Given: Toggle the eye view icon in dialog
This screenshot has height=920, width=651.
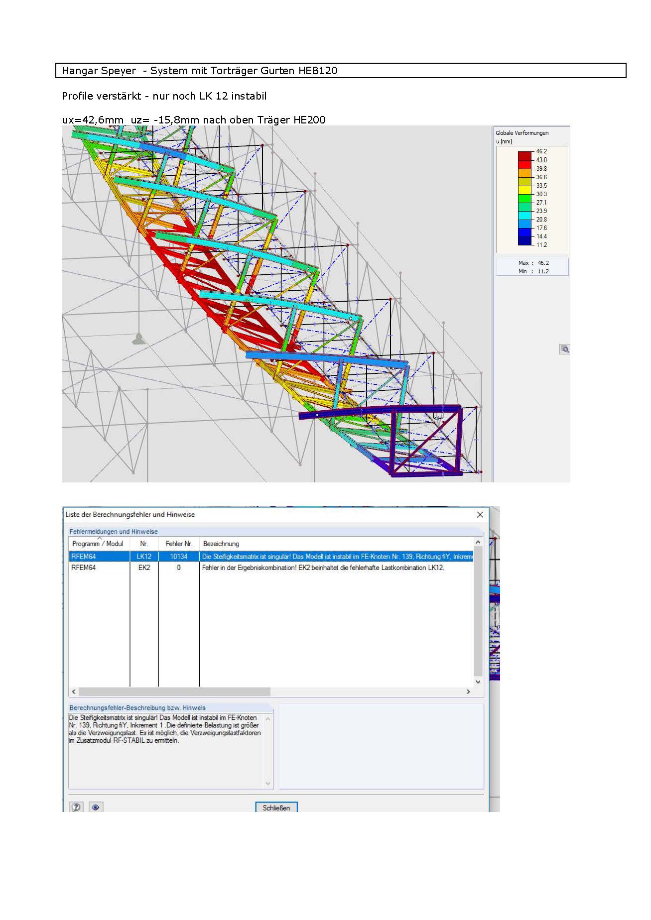Looking at the screenshot, I should 96,807.
